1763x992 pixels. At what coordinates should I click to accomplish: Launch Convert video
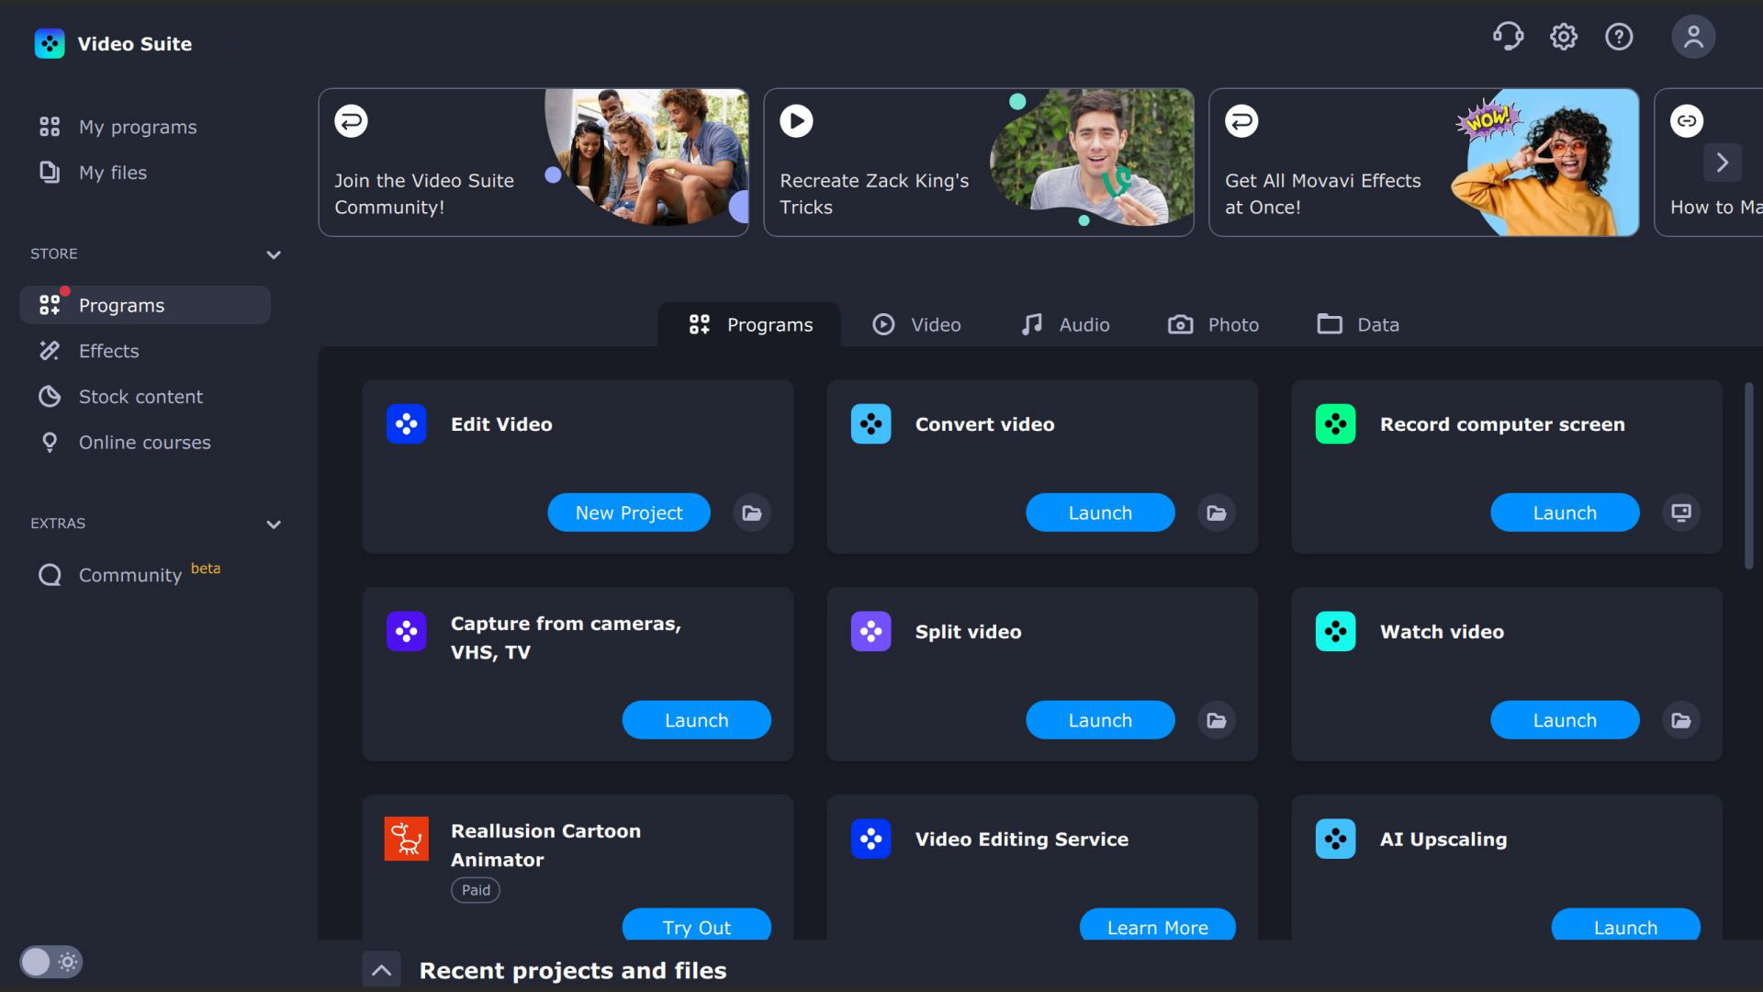click(1100, 513)
